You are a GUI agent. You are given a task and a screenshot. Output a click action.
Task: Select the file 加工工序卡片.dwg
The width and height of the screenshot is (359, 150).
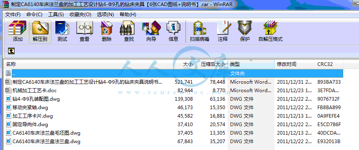[x=33, y=116]
